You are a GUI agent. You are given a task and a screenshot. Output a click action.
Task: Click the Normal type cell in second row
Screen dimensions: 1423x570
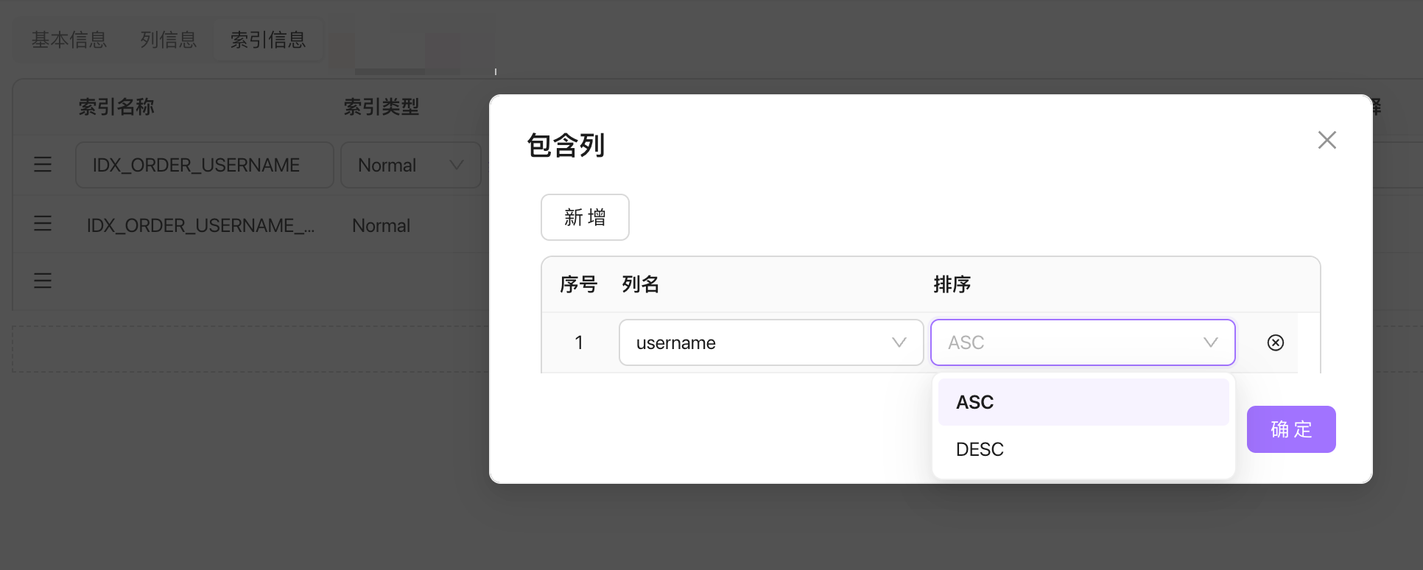(x=381, y=225)
